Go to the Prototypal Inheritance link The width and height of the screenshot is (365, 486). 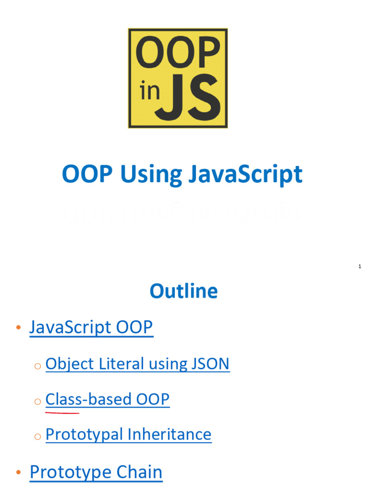128,434
